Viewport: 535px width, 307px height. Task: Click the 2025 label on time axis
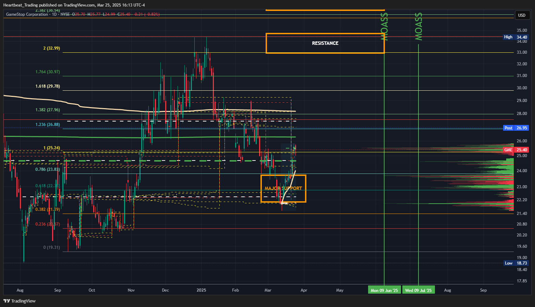click(202, 290)
